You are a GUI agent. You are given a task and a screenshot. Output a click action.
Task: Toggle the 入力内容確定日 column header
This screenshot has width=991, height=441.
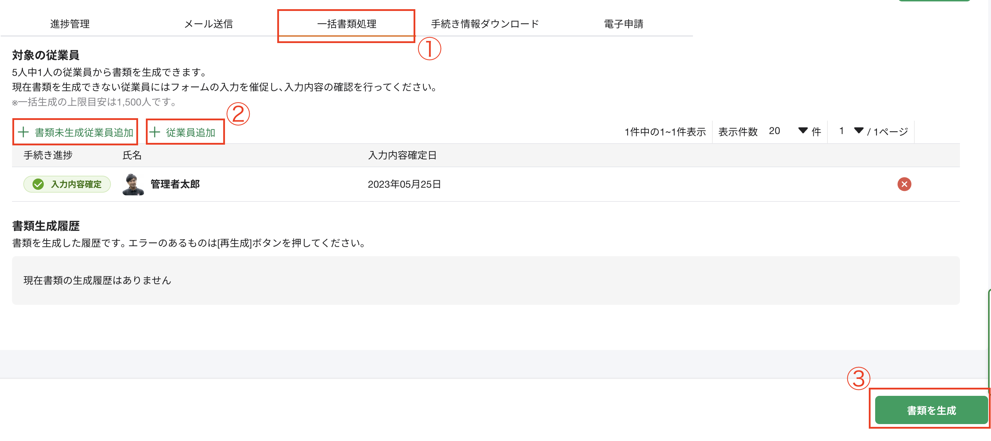pyautogui.click(x=402, y=156)
